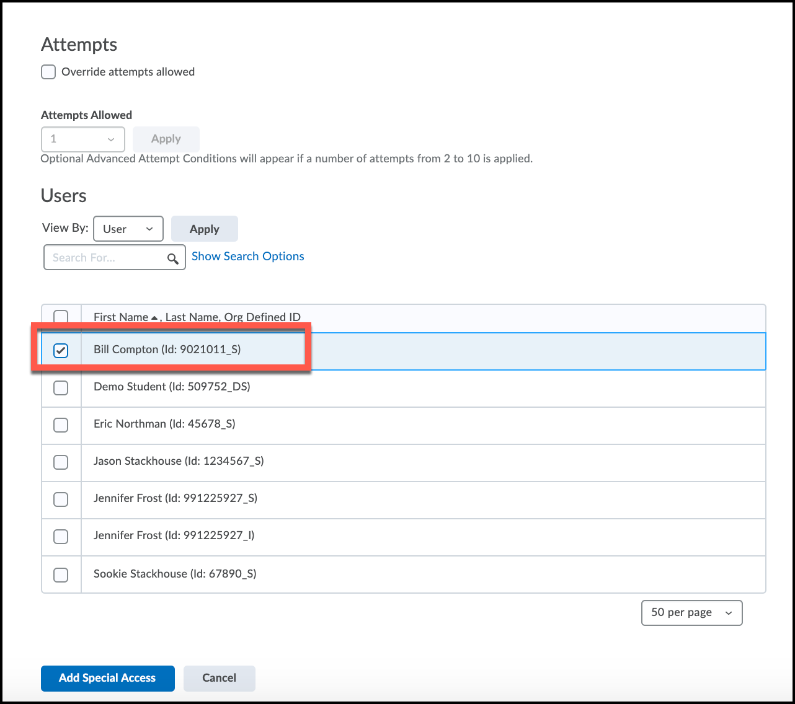
Task: Open the View By User dropdown
Action: [x=128, y=229]
